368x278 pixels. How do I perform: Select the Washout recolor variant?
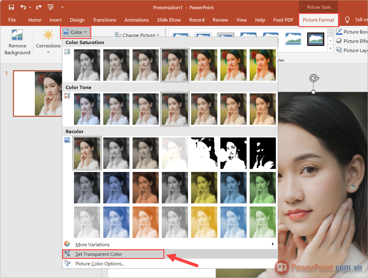point(175,153)
